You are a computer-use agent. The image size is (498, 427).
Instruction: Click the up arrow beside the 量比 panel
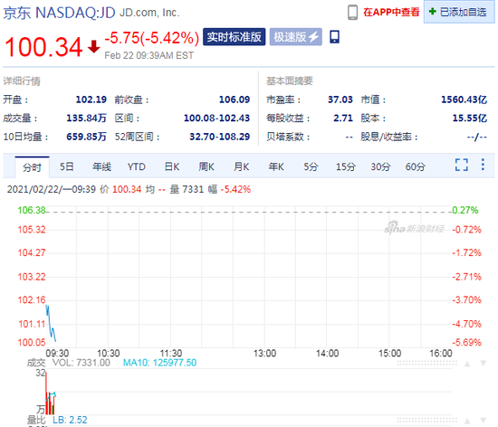coord(467,421)
